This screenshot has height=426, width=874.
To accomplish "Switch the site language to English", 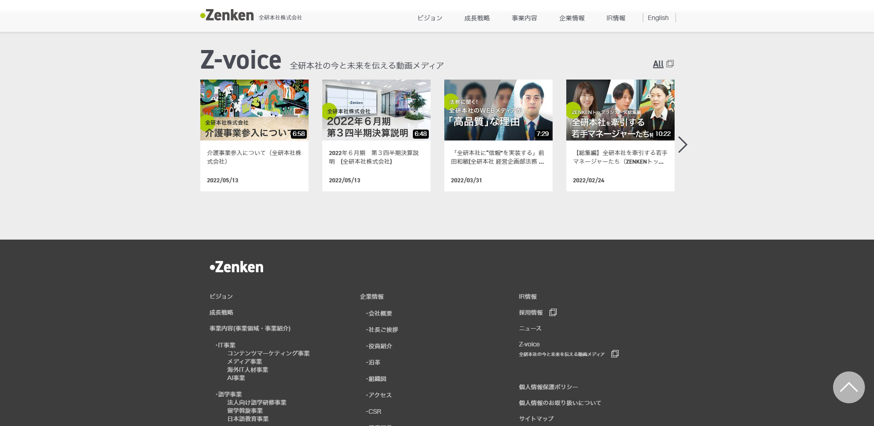I will click(x=658, y=18).
